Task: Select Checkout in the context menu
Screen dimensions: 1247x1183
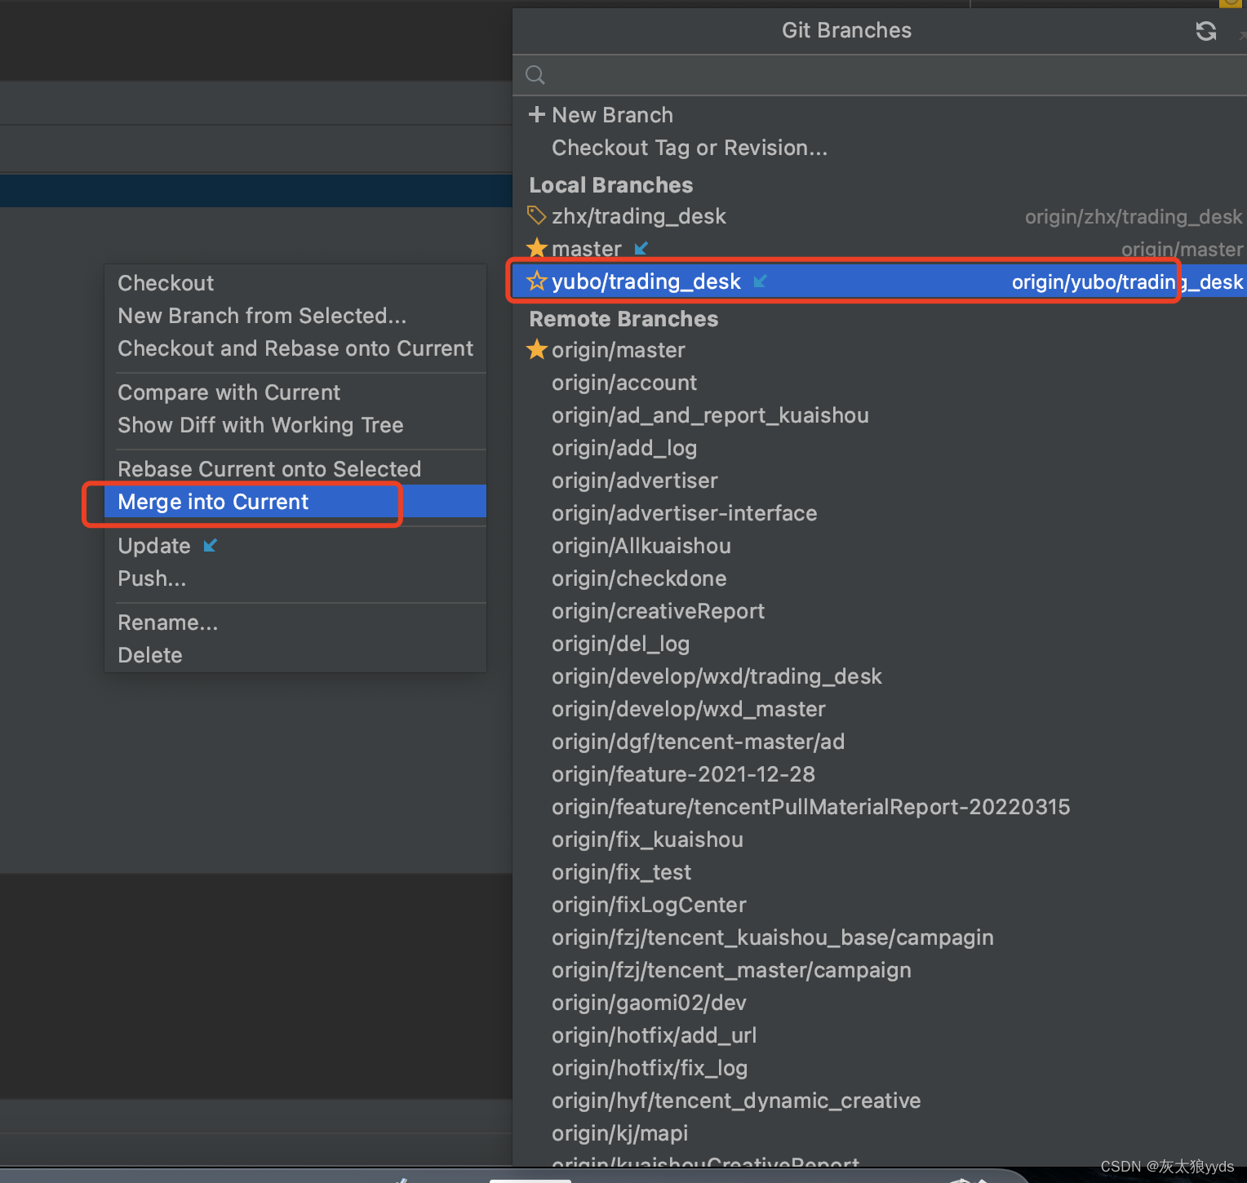Action: (166, 283)
